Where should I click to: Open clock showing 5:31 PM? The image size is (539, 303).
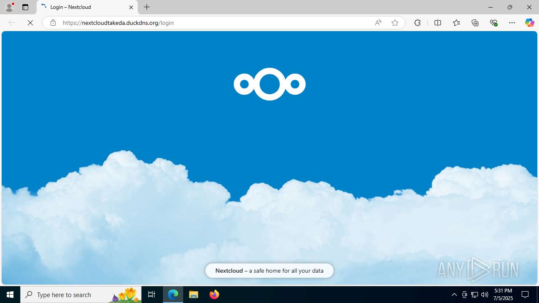[503, 295]
